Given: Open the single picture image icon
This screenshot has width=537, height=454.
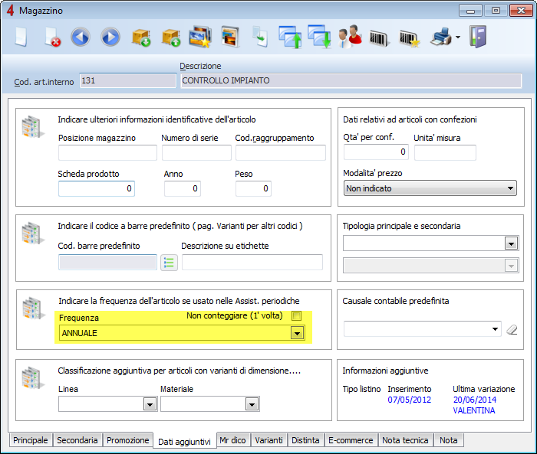Looking at the screenshot, I should coord(230,37).
